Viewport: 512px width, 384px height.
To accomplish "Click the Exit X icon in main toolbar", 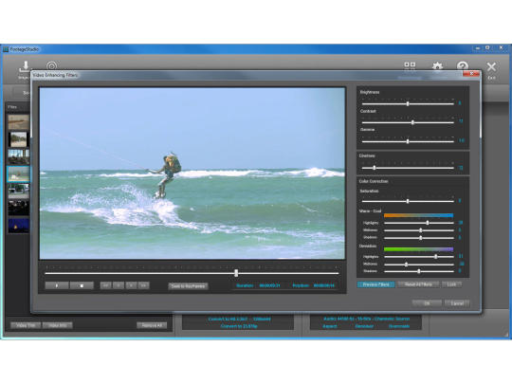I will pyautogui.click(x=491, y=67).
